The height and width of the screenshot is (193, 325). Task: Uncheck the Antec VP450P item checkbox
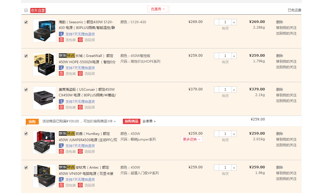[x=26, y=167]
